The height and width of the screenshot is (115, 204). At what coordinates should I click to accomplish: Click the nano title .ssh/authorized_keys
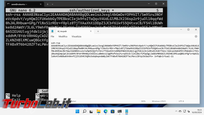point(89,10)
